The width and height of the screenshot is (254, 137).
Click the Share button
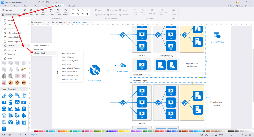(240, 6)
